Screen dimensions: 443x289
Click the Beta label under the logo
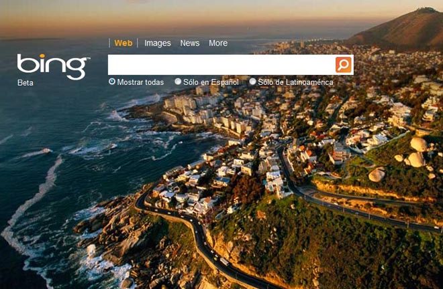coord(25,83)
